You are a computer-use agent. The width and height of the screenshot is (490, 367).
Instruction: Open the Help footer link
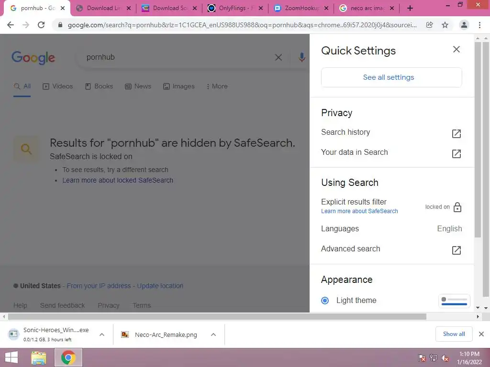[20, 305]
